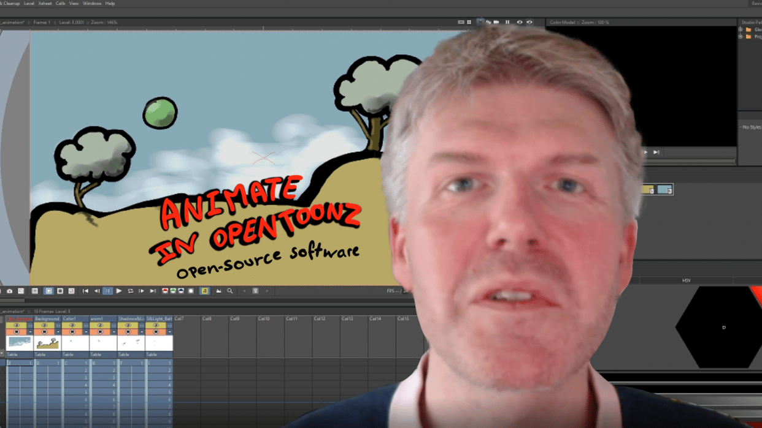Screen dimensions: 762x428
Task: Toggle camera stand visibility of SBLight_Ball column
Action: point(156,332)
